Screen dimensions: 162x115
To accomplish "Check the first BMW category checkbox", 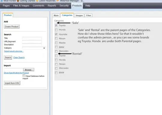I will click(56, 47).
